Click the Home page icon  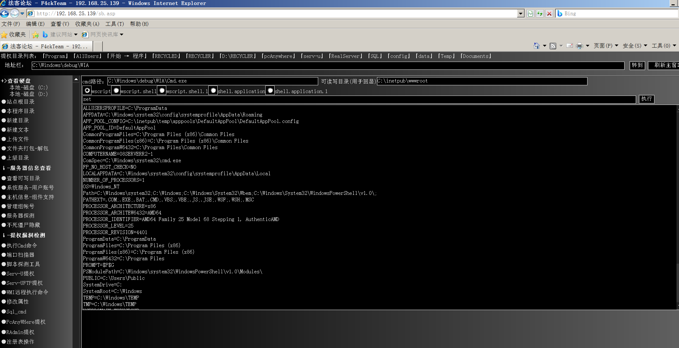pyautogui.click(x=536, y=46)
